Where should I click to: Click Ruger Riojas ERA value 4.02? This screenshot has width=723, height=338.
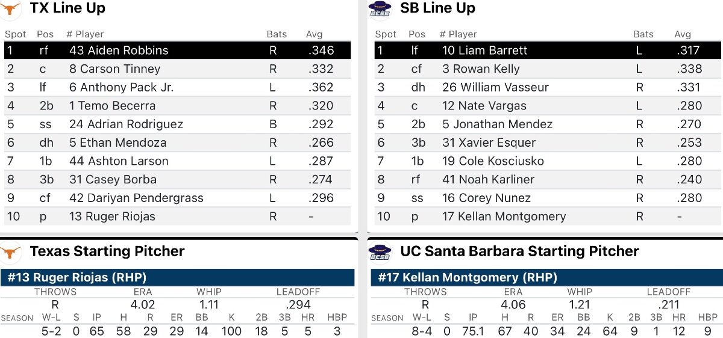[x=143, y=304]
